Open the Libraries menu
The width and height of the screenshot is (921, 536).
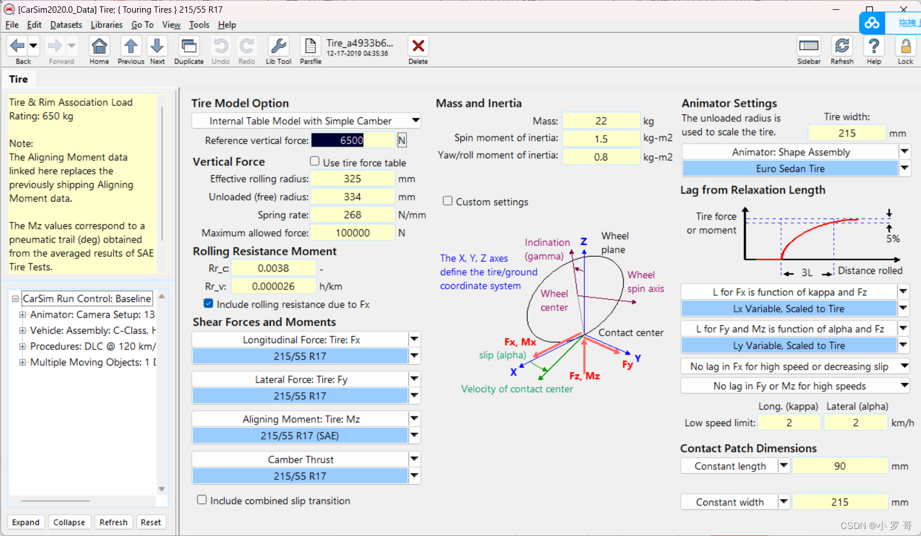click(106, 25)
